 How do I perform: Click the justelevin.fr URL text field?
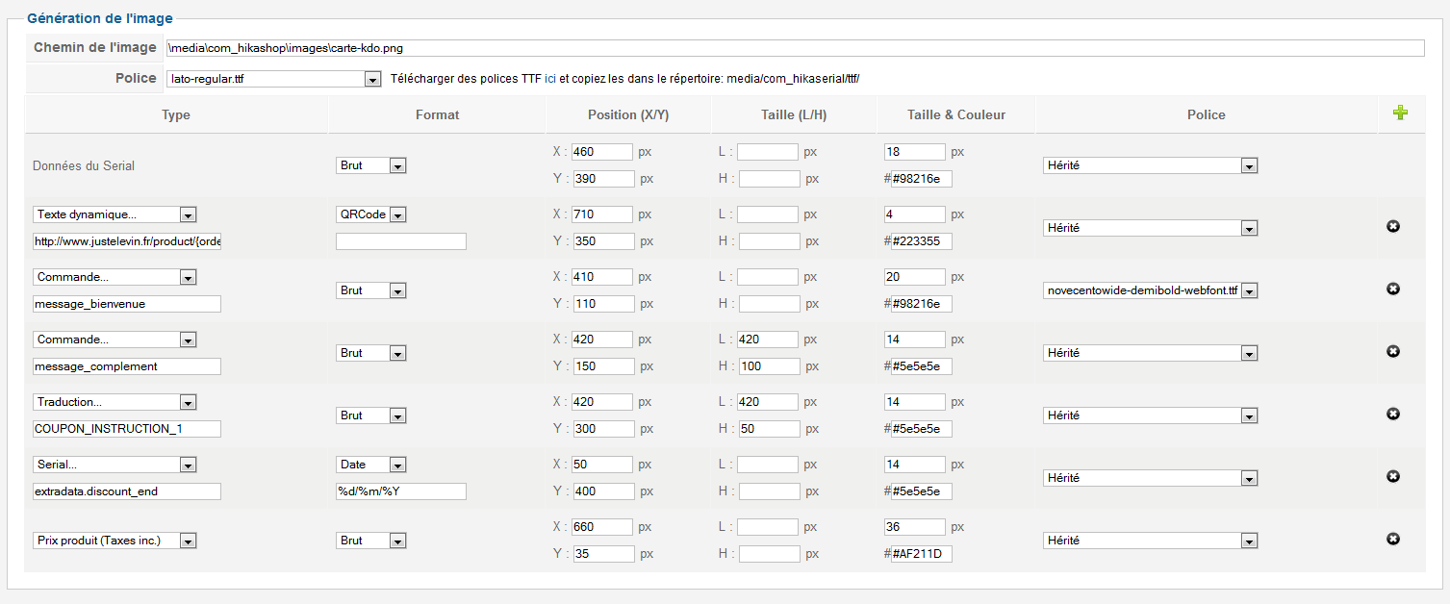127,241
